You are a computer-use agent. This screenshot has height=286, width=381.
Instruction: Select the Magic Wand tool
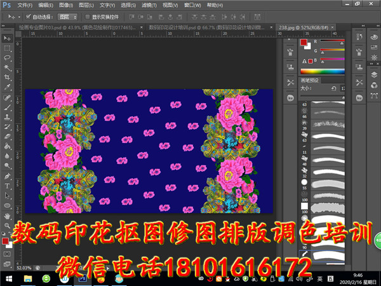8,67
